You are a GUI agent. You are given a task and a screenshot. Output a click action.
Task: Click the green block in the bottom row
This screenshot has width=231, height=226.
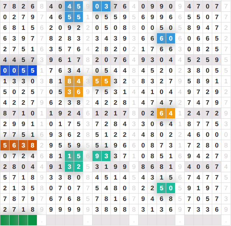click(x=18, y=220)
